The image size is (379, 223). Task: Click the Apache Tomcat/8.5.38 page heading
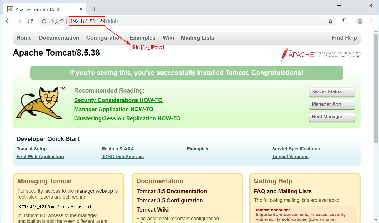(56, 53)
